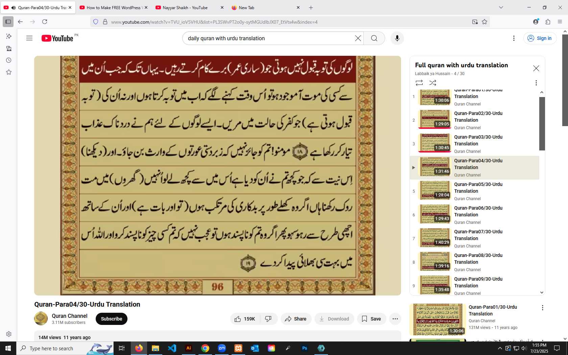Open Quran-Para08/30 thumbnail in playlist
Image resolution: width=568 pixels, height=355 pixels.
435,261
